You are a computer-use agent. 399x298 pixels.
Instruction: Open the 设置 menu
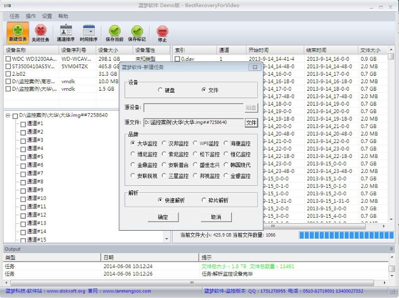point(47,16)
